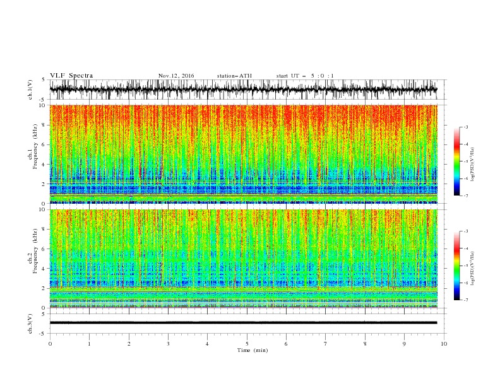Image resolution: width=500 pixels, height=386 pixels.
Task: Click the time axis tick label '6'
Action: 286,344
